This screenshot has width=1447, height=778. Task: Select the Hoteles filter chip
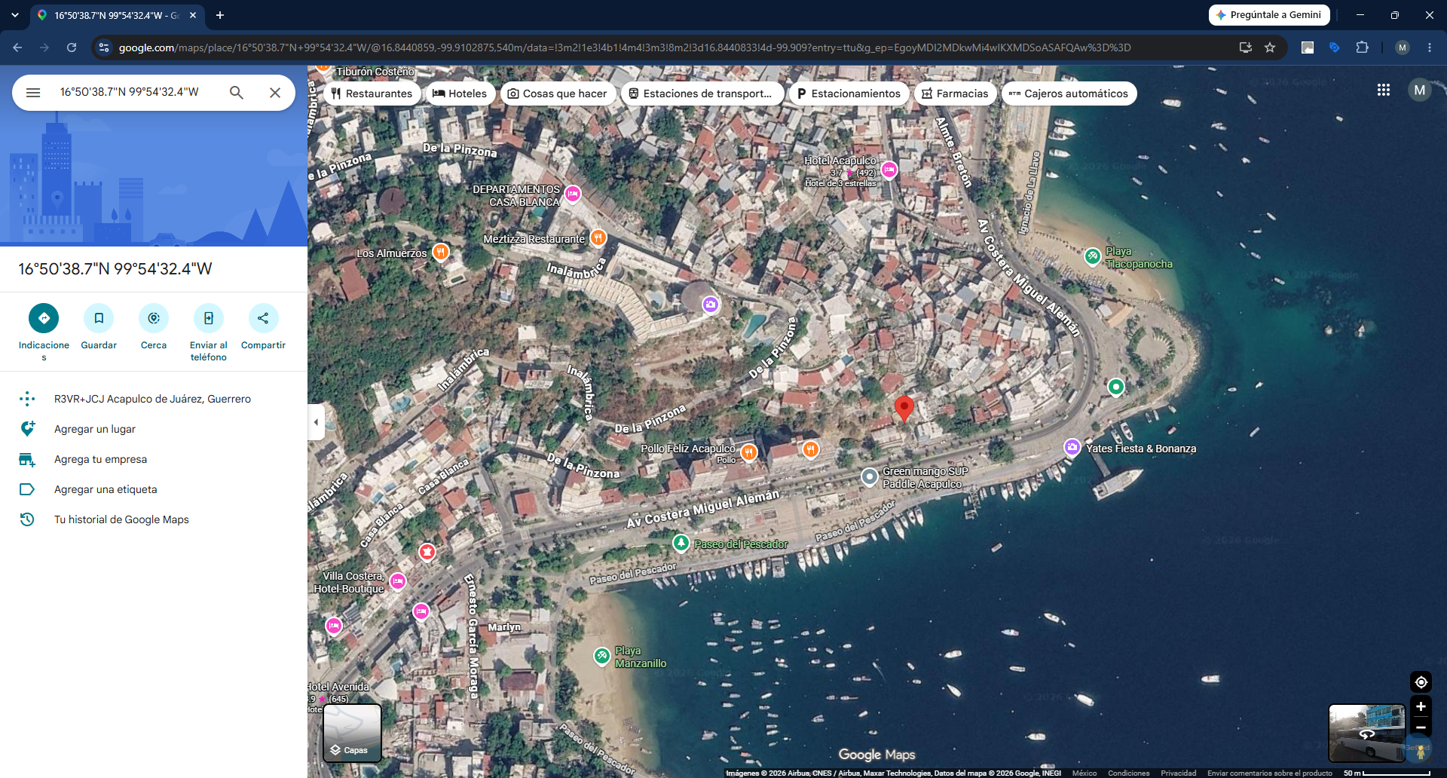pyautogui.click(x=460, y=93)
